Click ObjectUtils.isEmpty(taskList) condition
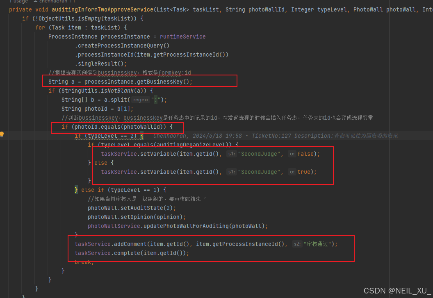This screenshot has width=433, height=298. tap(86, 18)
